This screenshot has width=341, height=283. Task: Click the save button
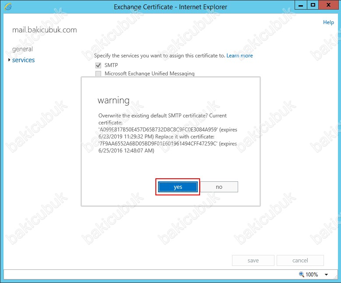point(253,260)
